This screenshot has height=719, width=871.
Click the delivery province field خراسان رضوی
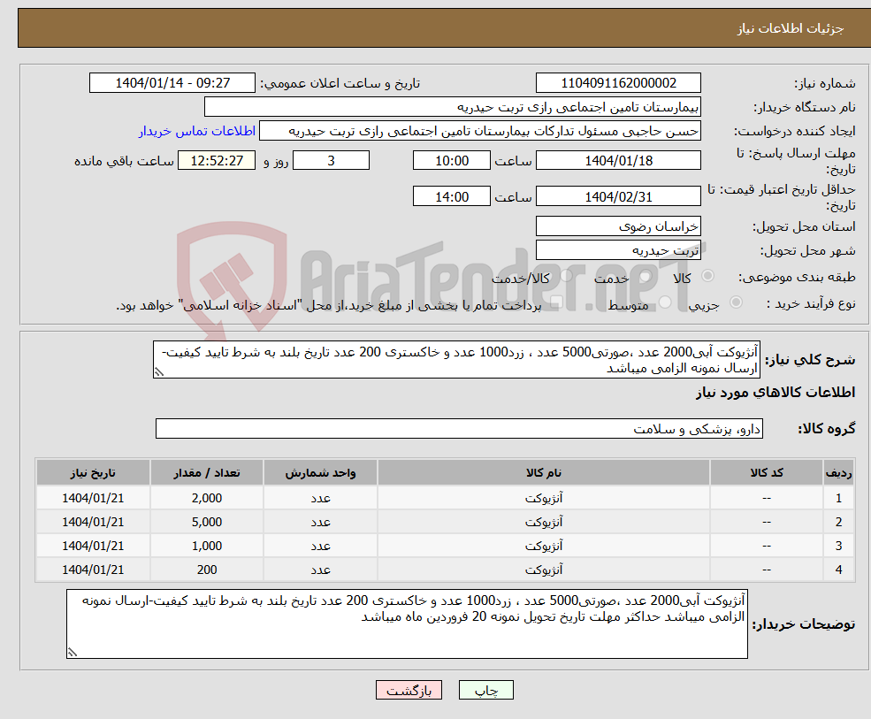(618, 226)
